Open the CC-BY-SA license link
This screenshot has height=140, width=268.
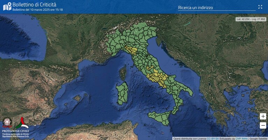(x=213, y=139)
